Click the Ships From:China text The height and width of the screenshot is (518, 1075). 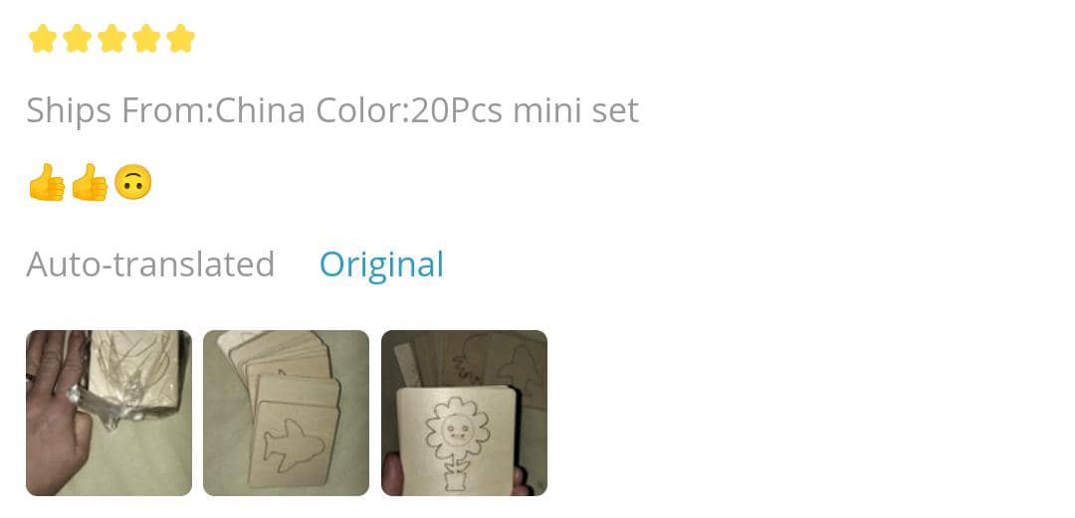(166, 110)
